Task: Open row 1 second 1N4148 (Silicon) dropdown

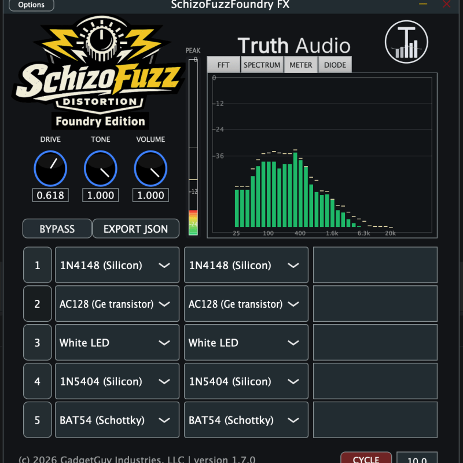Action: (x=247, y=265)
